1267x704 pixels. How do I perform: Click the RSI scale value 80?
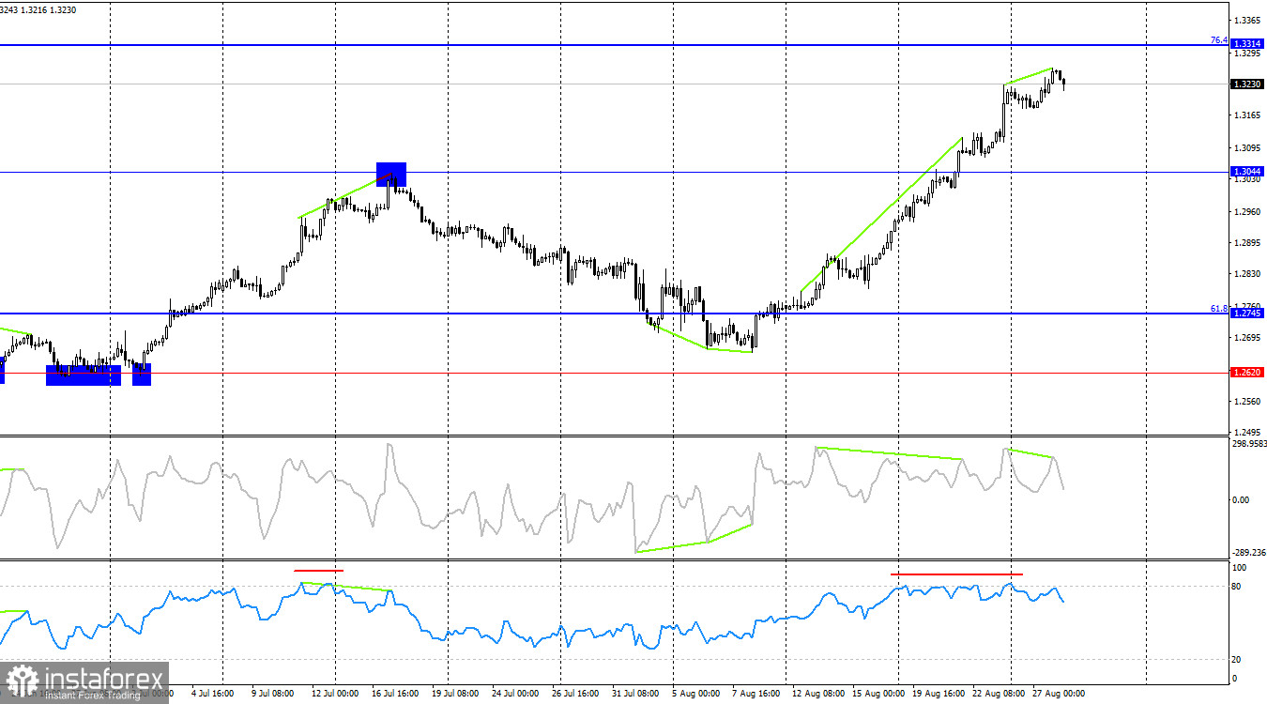[x=1238, y=587]
